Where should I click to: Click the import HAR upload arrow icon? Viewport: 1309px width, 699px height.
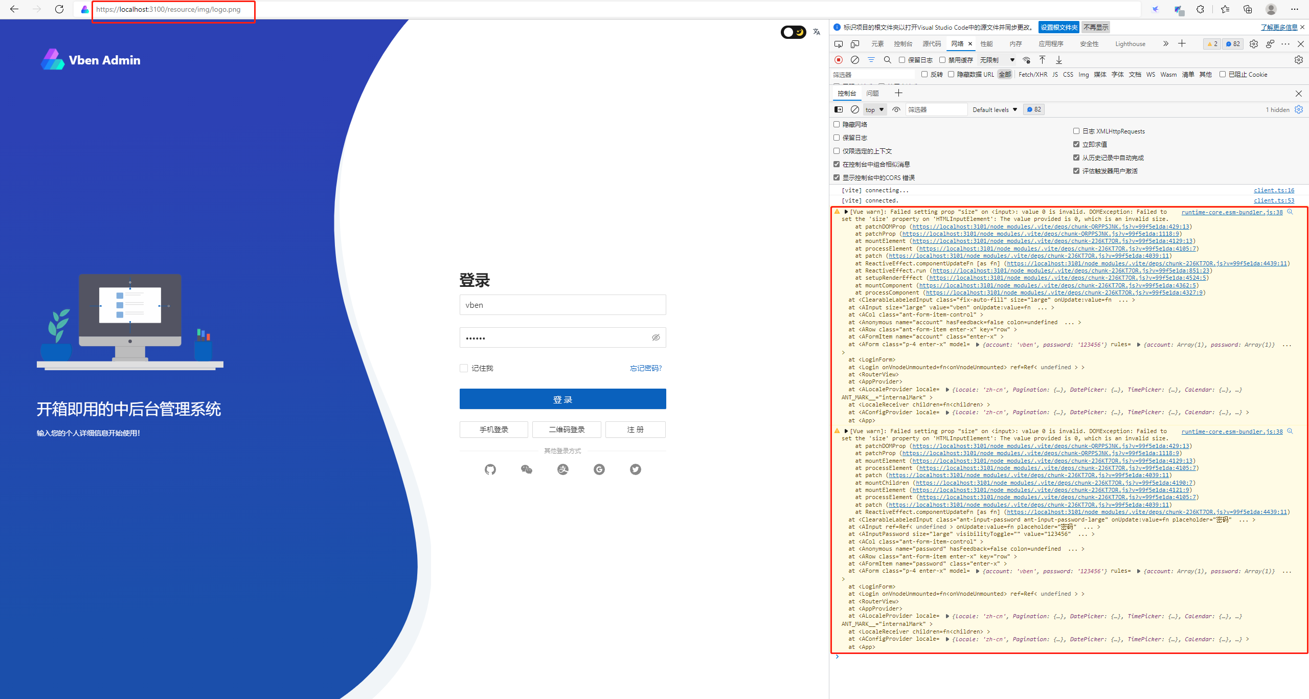(1042, 60)
